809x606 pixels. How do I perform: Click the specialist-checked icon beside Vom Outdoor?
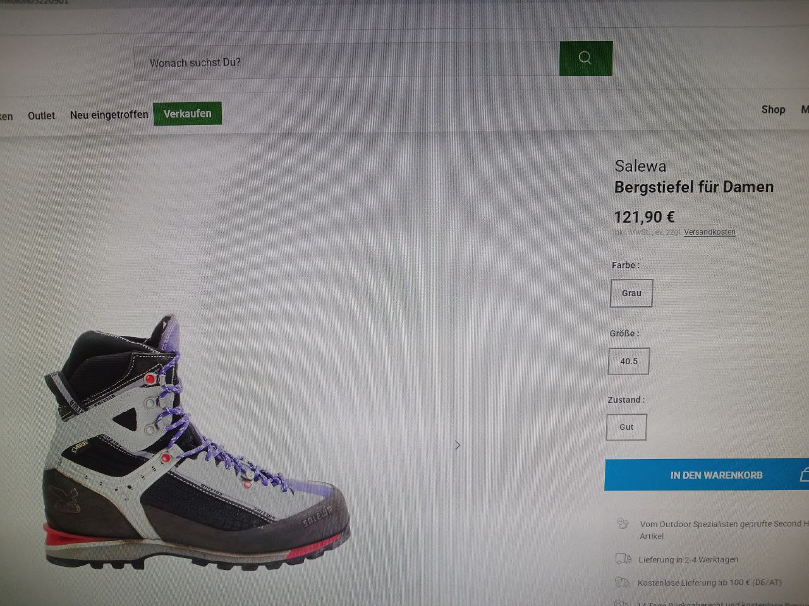tap(623, 523)
